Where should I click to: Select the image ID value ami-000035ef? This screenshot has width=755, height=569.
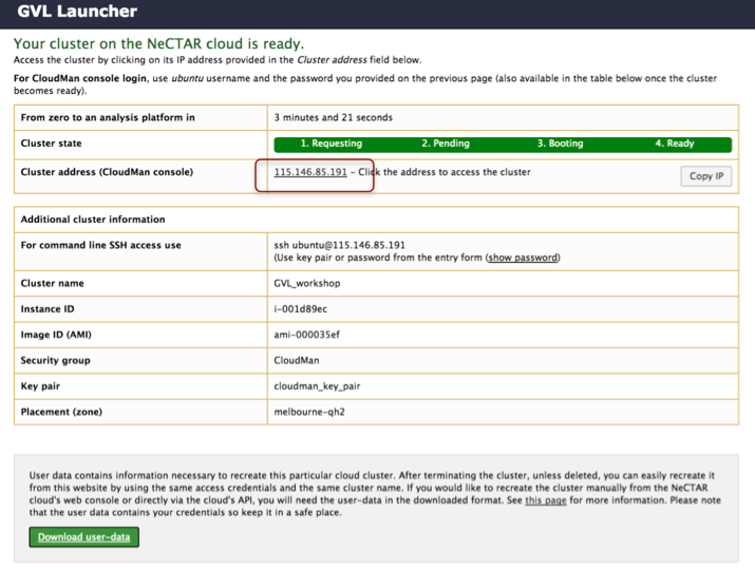tap(307, 335)
